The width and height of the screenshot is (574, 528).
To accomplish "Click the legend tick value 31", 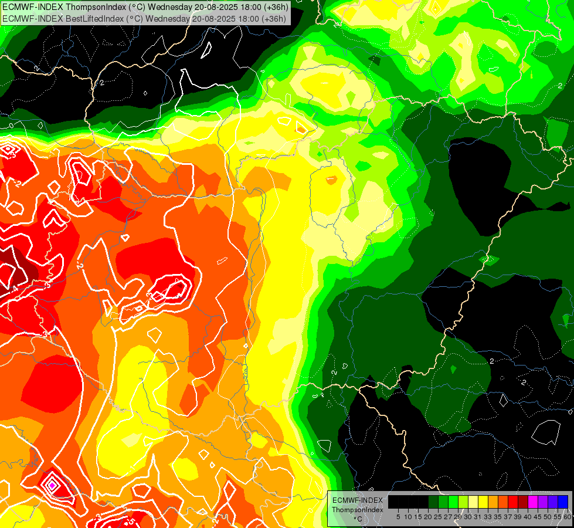I will point(478,517).
